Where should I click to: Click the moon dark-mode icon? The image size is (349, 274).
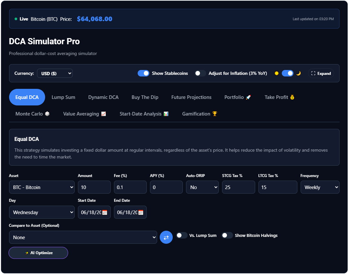pos(298,73)
